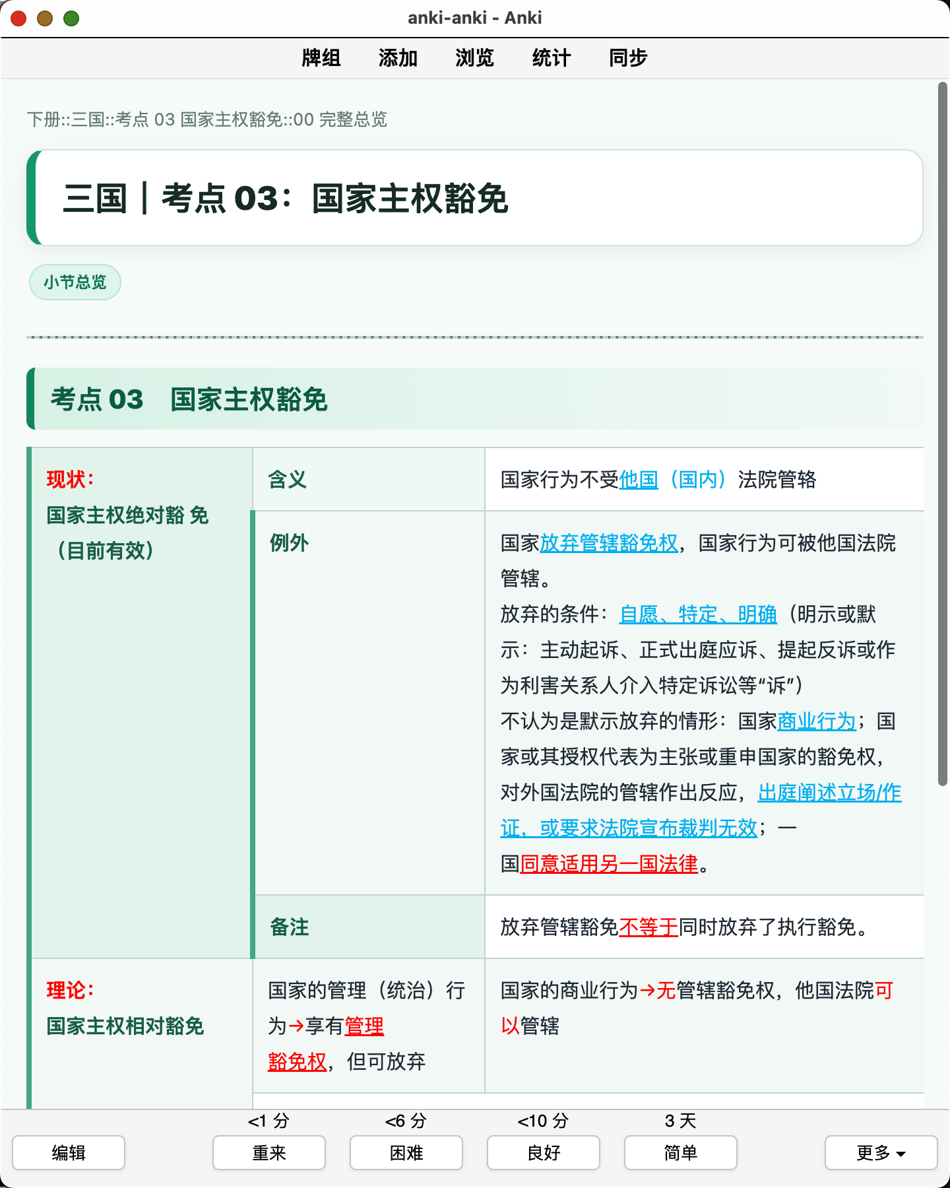The width and height of the screenshot is (950, 1188).
Task: Click the 考点 03 国家主权豁免 section header
Action: point(475,399)
